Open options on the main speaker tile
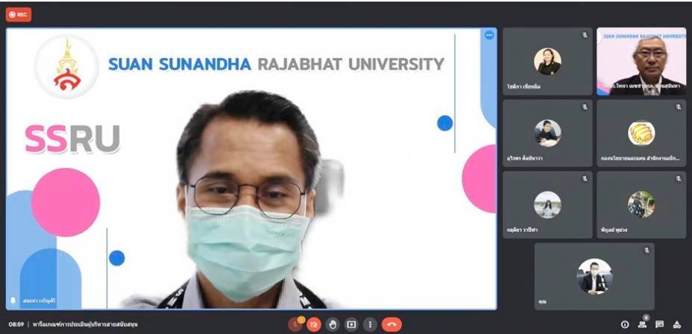 [489, 35]
